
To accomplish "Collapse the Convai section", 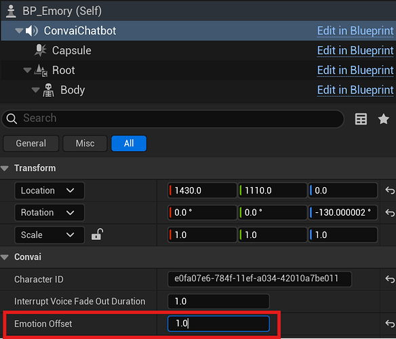I will 5,257.
